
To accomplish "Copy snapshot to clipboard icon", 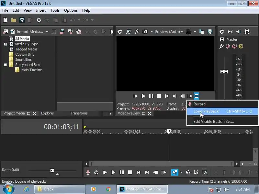I will (202, 31).
